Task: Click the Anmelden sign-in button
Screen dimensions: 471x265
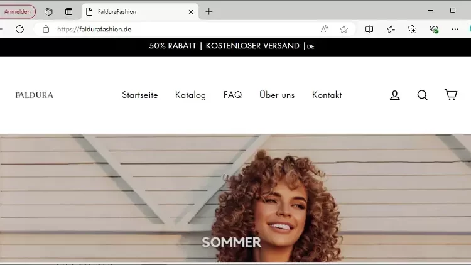Action: [x=17, y=12]
